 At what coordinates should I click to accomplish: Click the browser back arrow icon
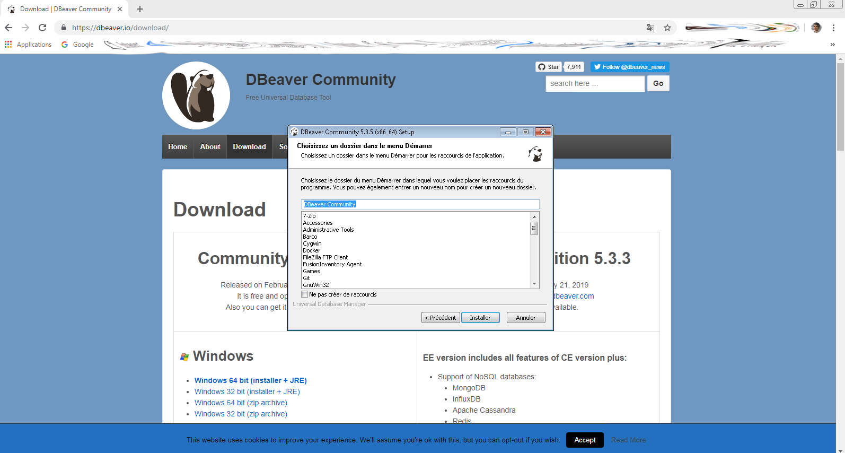click(8, 28)
